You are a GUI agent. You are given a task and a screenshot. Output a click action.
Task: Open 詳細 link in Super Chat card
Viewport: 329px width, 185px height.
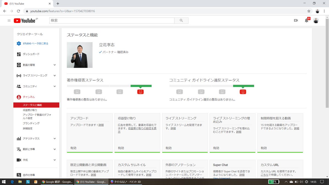[x=242, y=175]
